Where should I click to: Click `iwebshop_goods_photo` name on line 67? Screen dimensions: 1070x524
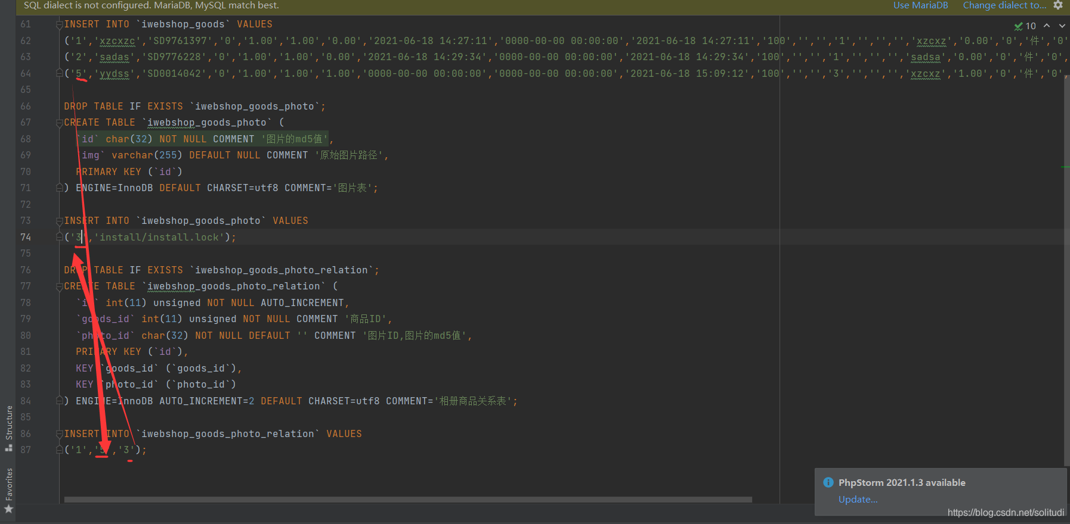pyautogui.click(x=207, y=123)
